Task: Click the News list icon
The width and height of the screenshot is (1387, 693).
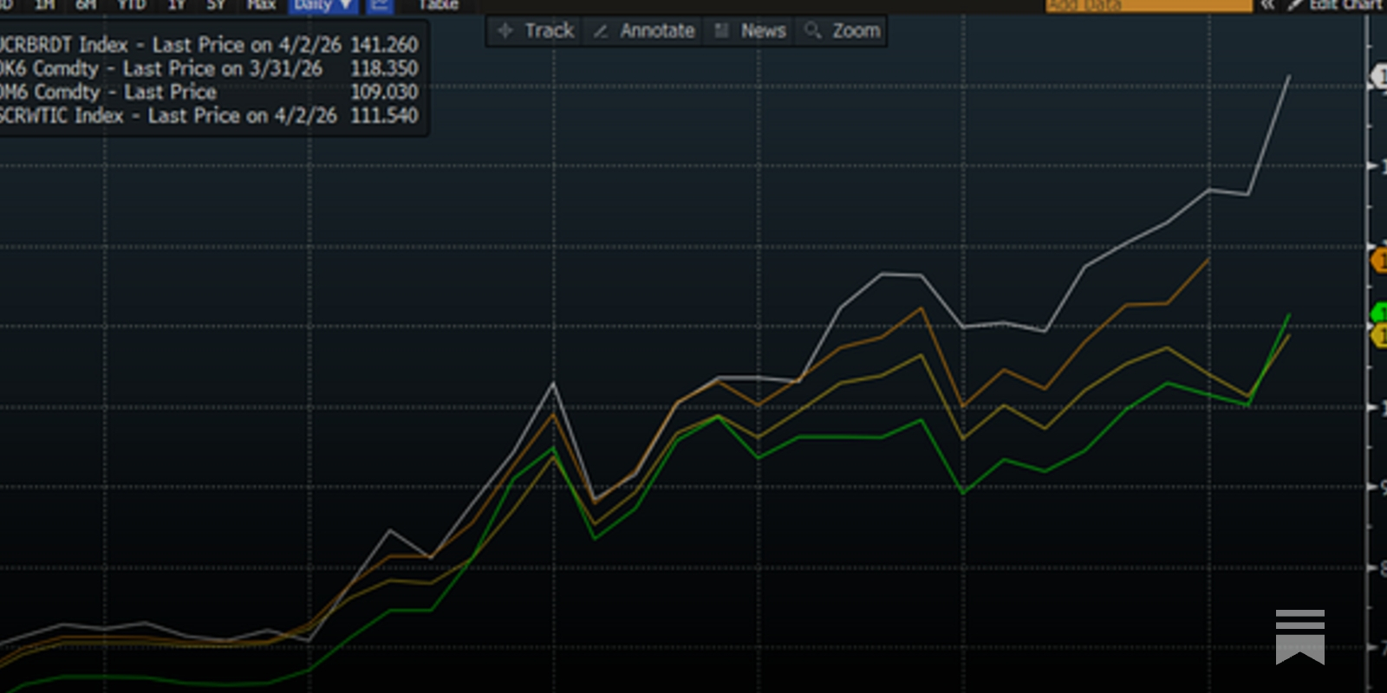Action: pyautogui.click(x=720, y=31)
